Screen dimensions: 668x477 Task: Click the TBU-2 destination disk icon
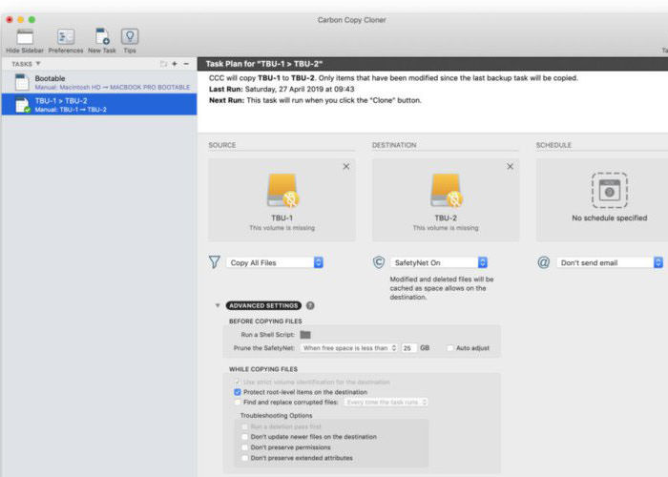(x=446, y=191)
